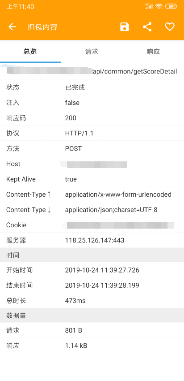Screen dimensions: 184x381
Task: Tap the back arrow icon
Action: point(13,27)
